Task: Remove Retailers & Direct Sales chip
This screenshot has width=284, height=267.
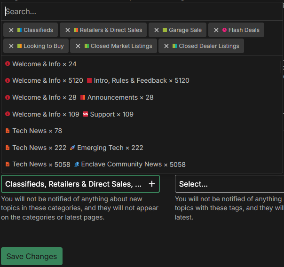Action: pyautogui.click(x=68, y=30)
